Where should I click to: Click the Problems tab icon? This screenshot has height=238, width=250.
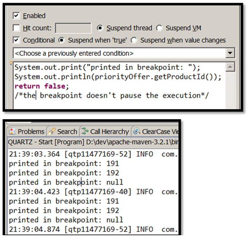(12, 131)
